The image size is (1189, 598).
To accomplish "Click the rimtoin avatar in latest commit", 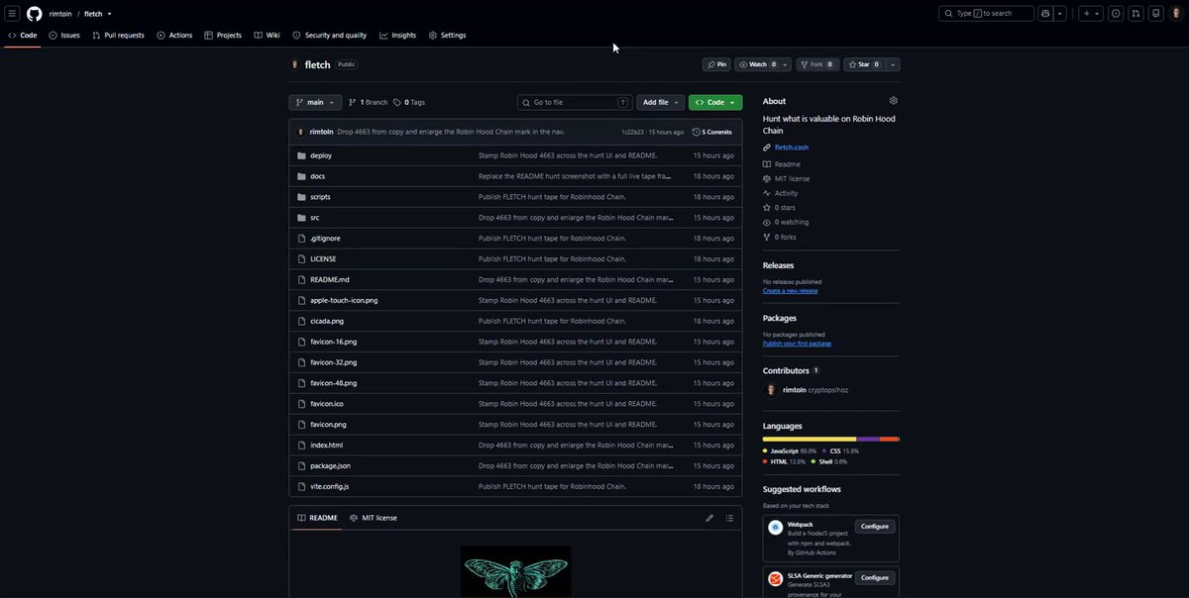I will [301, 132].
